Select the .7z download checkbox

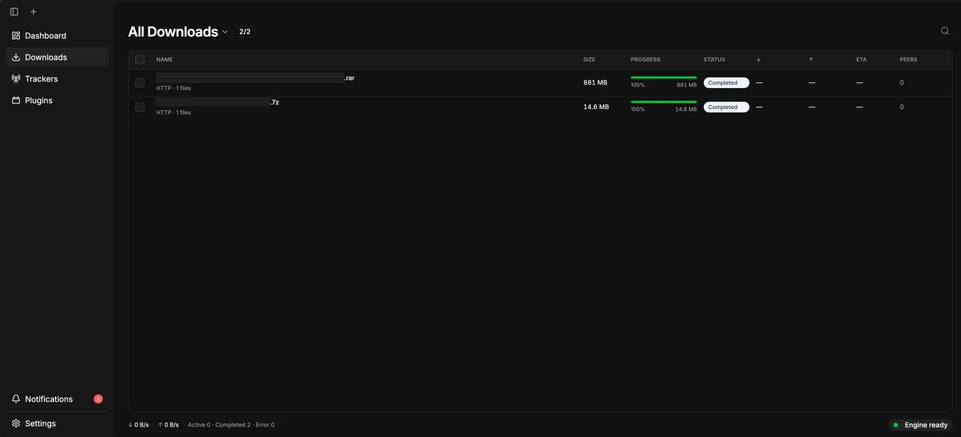click(x=140, y=107)
